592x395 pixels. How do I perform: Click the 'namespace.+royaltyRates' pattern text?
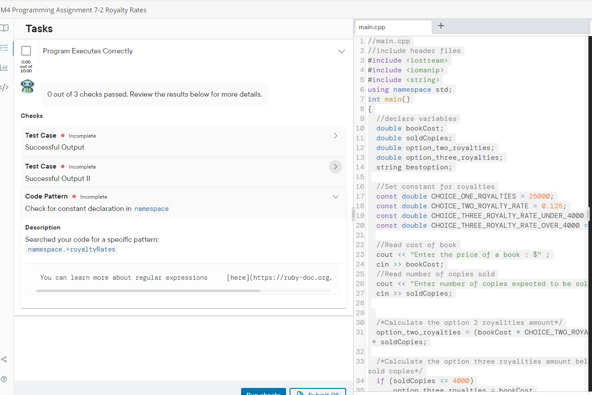[x=72, y=249]
